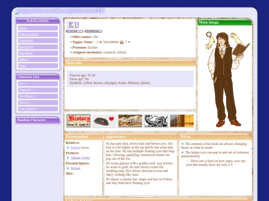269x201 pixels.
Task: Expand the 'Originals >' character list
Action: point(38,90)
